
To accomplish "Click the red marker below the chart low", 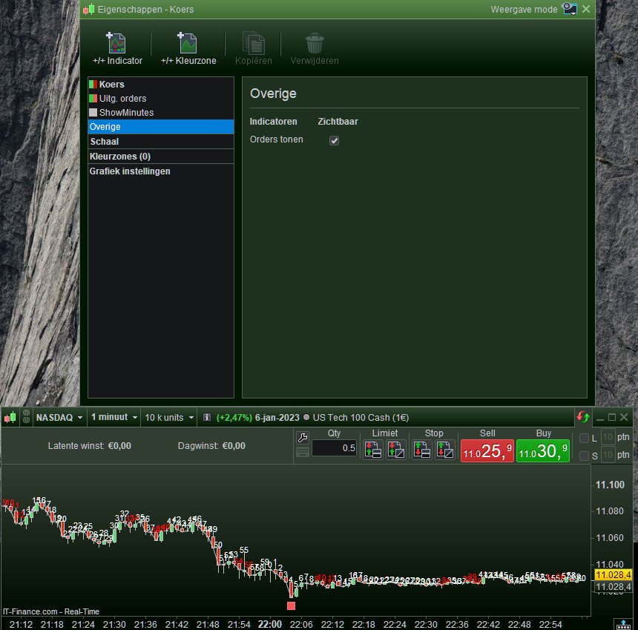I will (291, 606).
